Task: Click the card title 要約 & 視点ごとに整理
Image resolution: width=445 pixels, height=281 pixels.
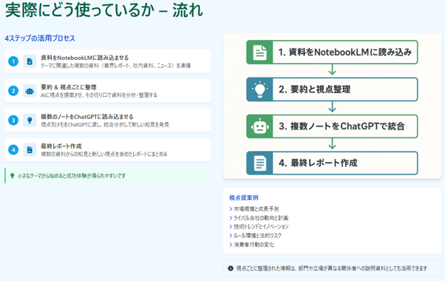Action: (x=69, y=87)
